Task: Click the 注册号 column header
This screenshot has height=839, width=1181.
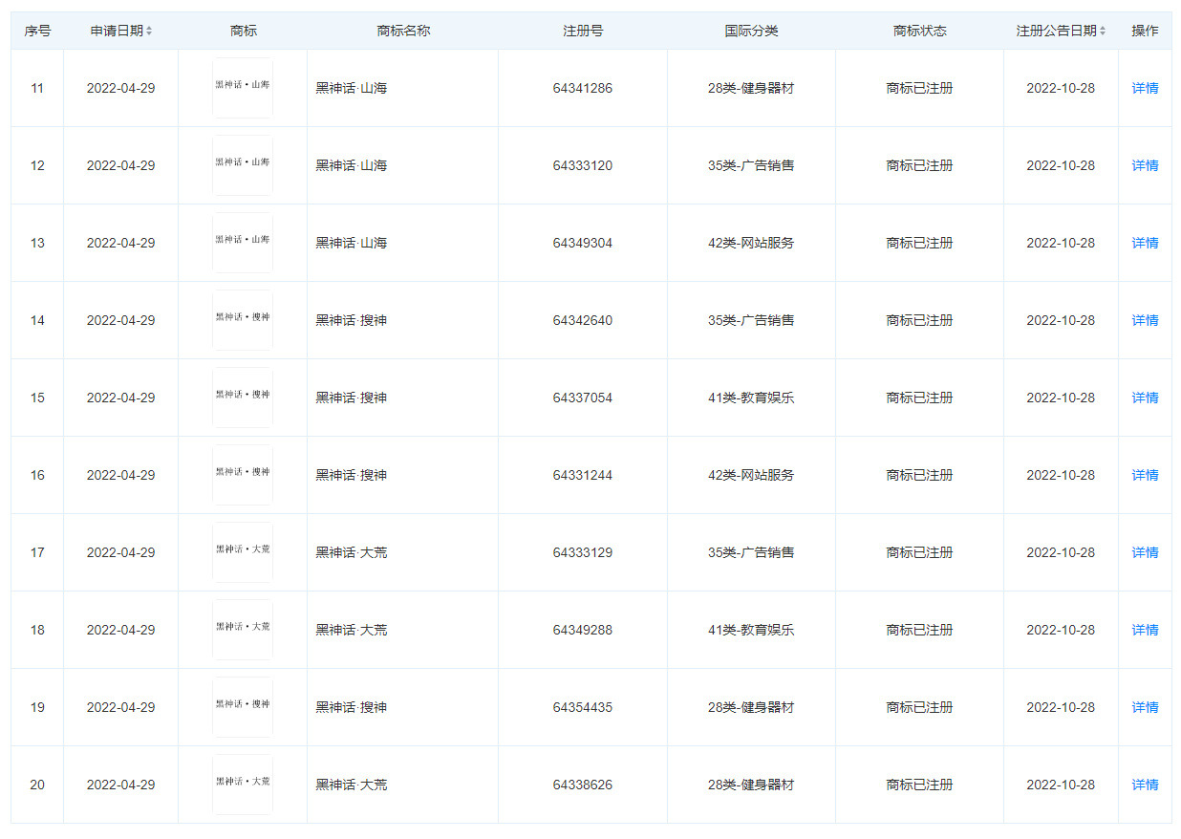Action: click(583, 31)
